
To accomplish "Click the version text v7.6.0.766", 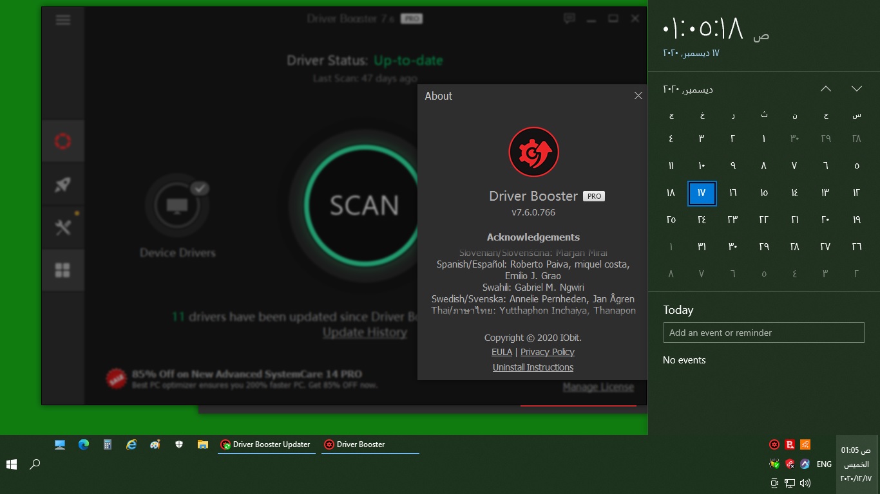I will pyautogui.click(x=533, y=212).
